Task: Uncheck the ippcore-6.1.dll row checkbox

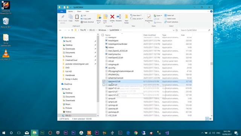Action: click(x=104, y=82)
